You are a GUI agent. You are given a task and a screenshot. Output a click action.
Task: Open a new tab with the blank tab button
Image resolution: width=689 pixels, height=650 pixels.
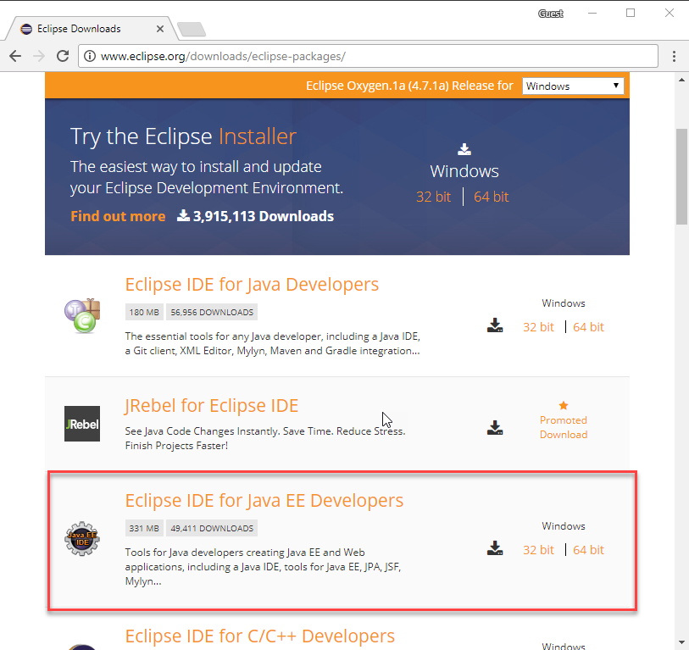pos(192,30)
